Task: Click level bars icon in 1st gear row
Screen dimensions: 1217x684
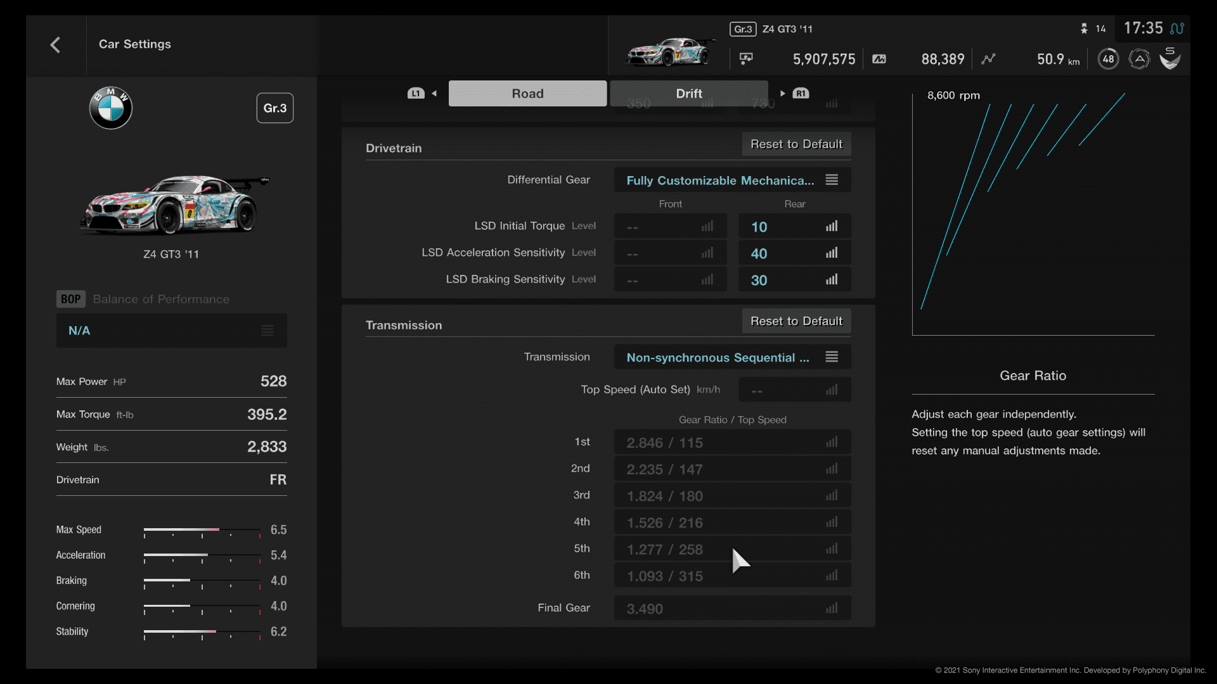Action: coord(832,442)
